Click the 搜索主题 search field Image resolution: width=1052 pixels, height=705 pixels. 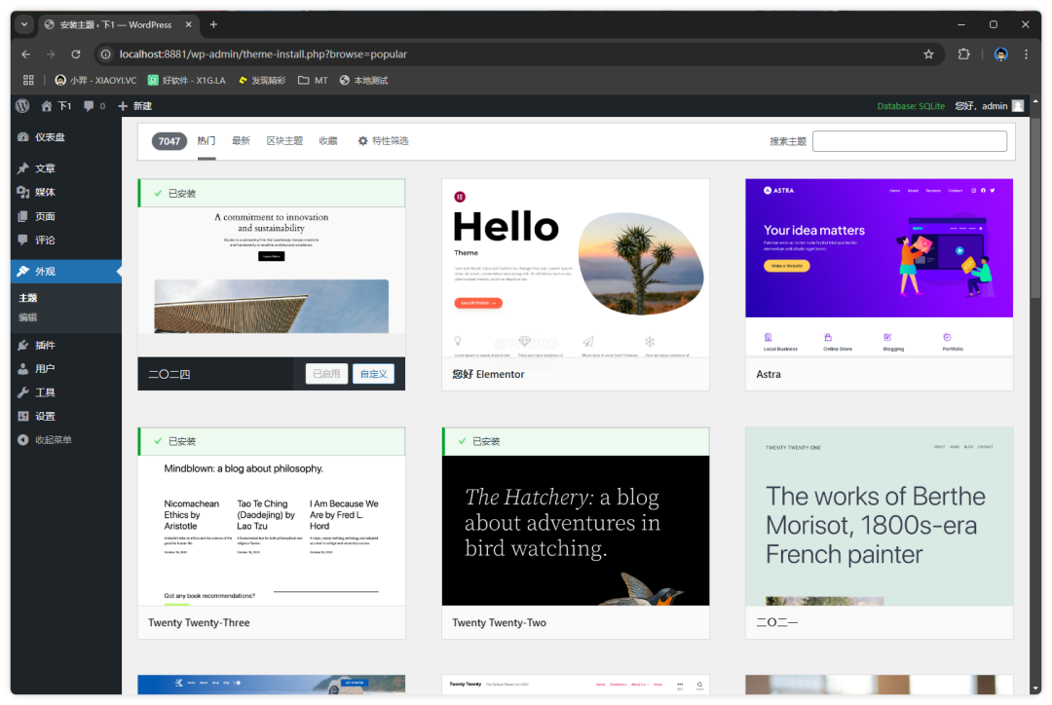coord(910,141)
